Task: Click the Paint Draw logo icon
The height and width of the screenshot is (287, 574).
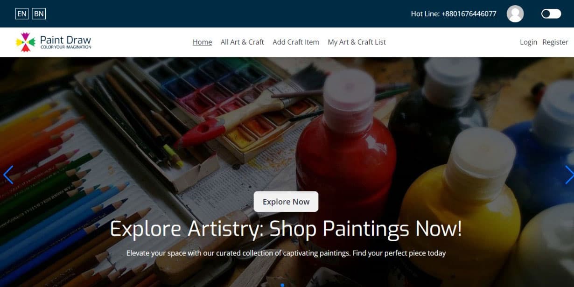Action: click(26, 42)
